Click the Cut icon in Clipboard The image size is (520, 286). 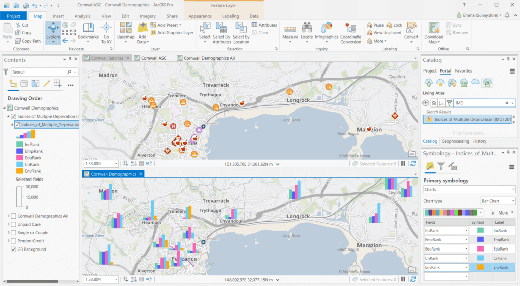click(x=18, y=25)
